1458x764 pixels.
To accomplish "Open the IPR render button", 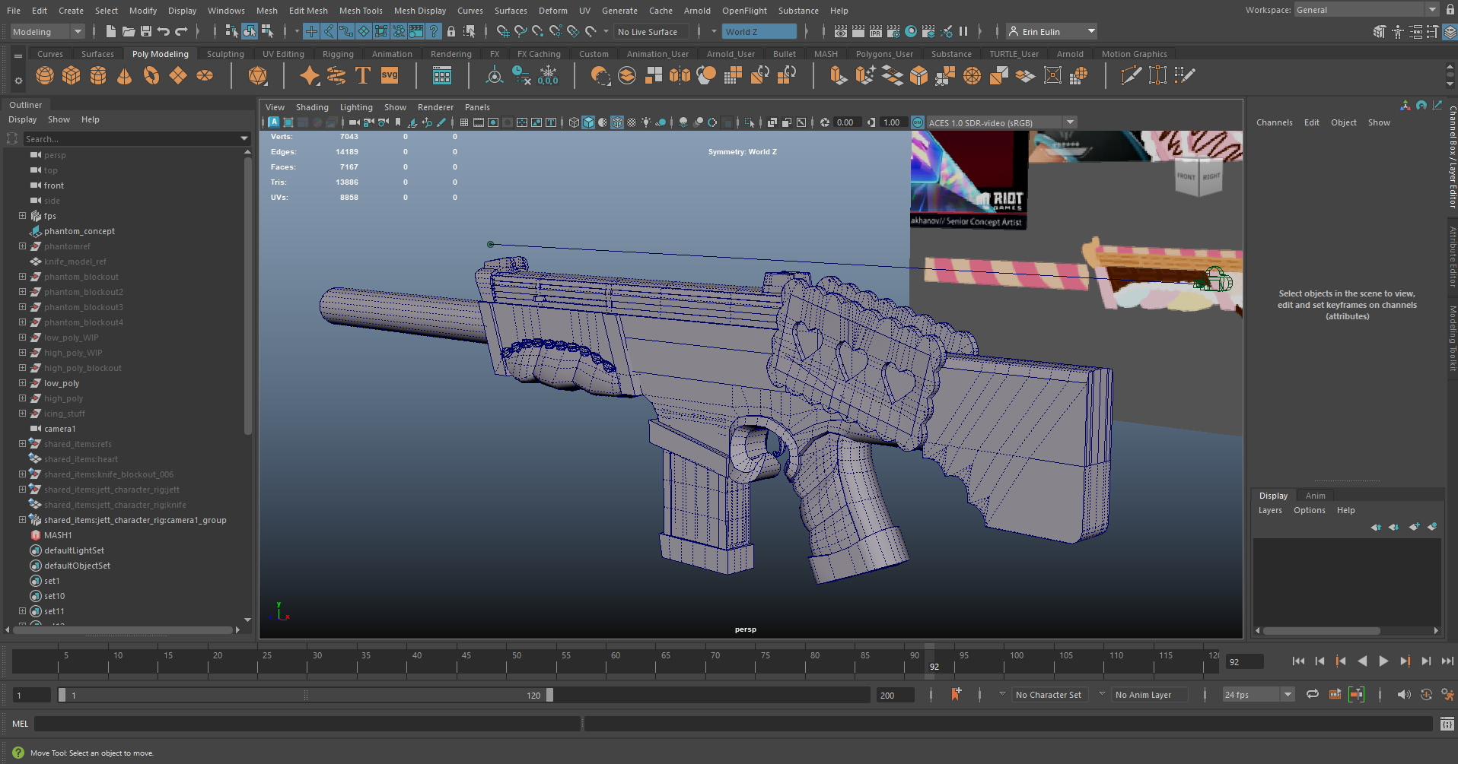I will 875,31.
